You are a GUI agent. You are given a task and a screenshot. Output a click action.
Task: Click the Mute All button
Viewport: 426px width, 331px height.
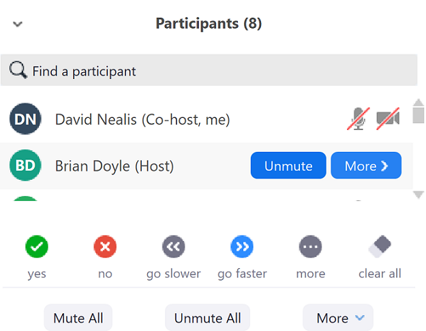tap(78, 317)
